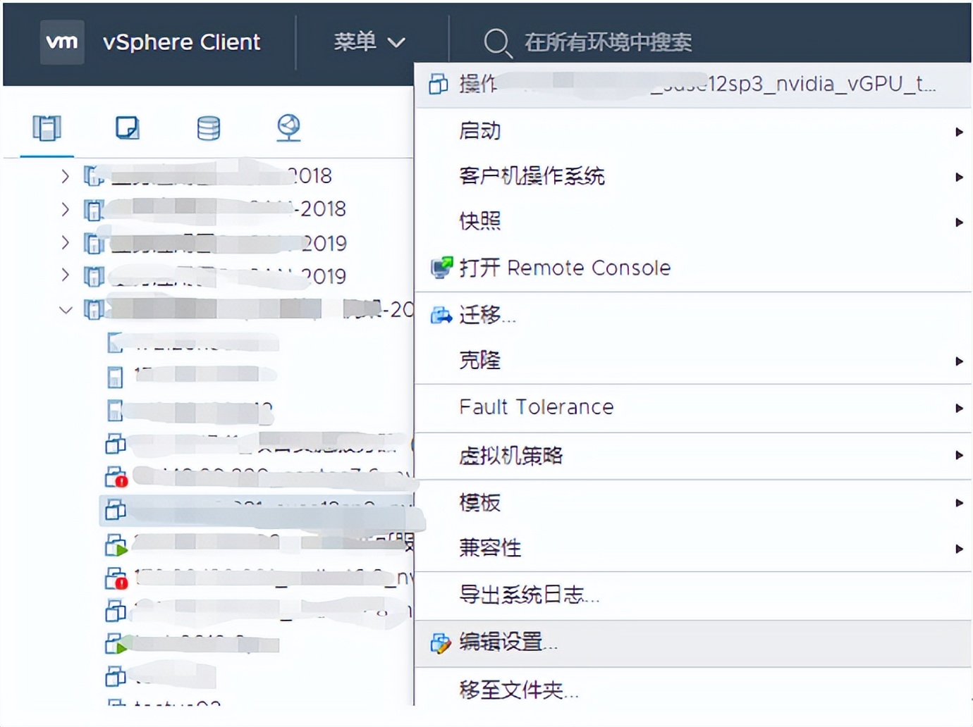Expand the Fault Tolerance submenu arrow
Screen dimensions: 973x727
click(x=959, y=408)
